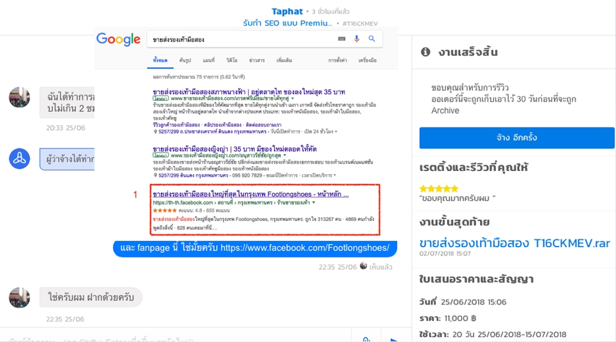This screenshot has width=616, height=342.
Task: Click the user avatar beside ใช่ครับผม message
Action: pos(19,297)
